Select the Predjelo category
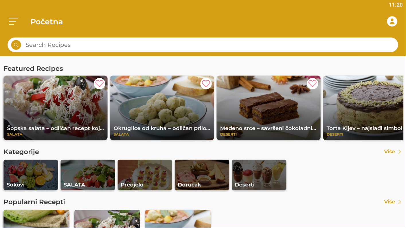406x228 pixels. coord(145,175)
